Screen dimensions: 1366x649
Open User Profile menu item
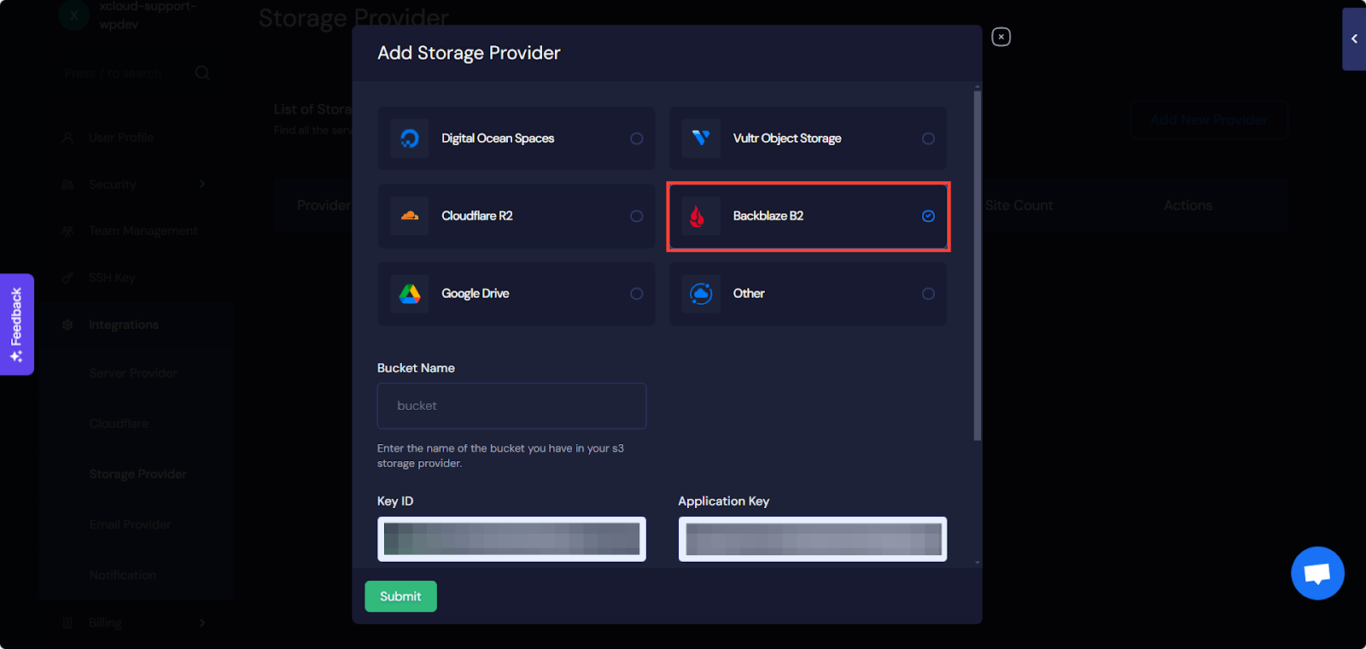tap(121, 137)
